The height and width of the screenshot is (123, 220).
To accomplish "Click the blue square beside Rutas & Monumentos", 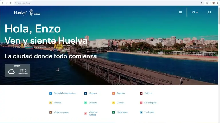I will (50, 93).
